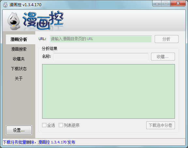Click the 名称 text field
188x148 pixels.
coord(101,57)
